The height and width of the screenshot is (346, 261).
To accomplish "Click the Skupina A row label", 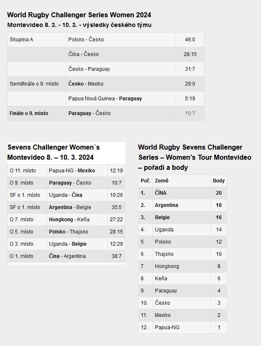I will click(x=21, y=40).
